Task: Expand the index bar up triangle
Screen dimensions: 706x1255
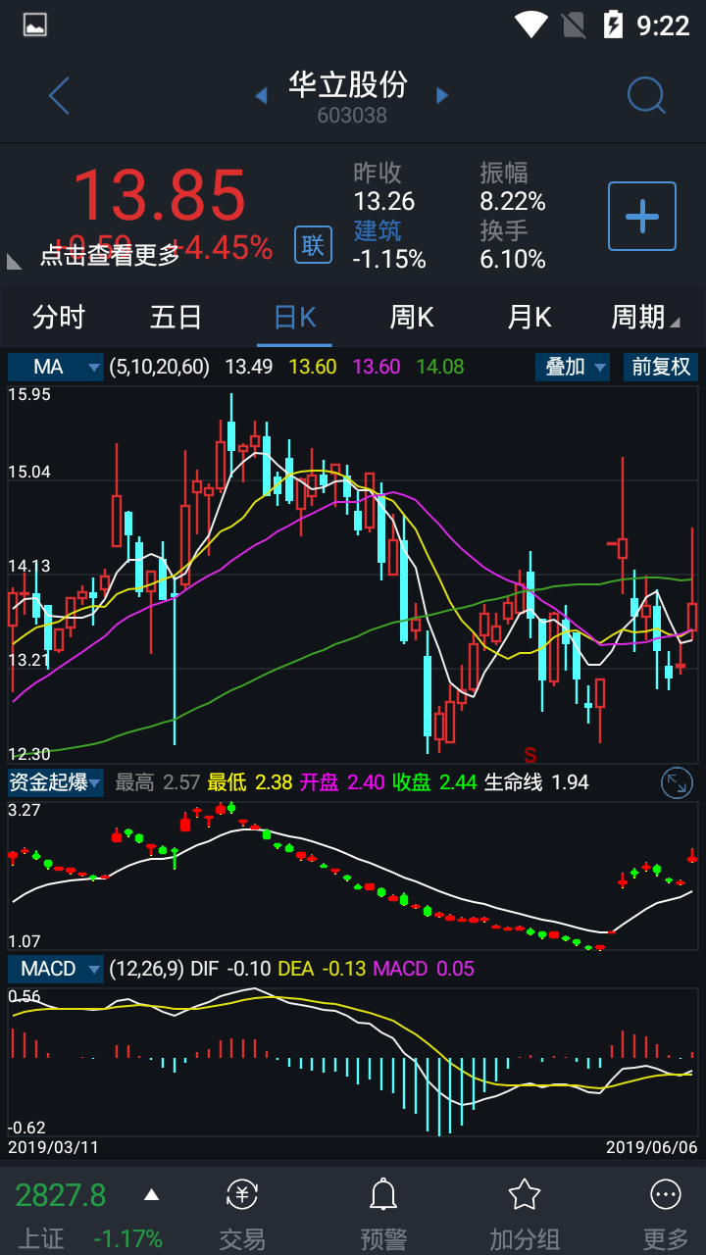Action: click(x=151, y=1194)
